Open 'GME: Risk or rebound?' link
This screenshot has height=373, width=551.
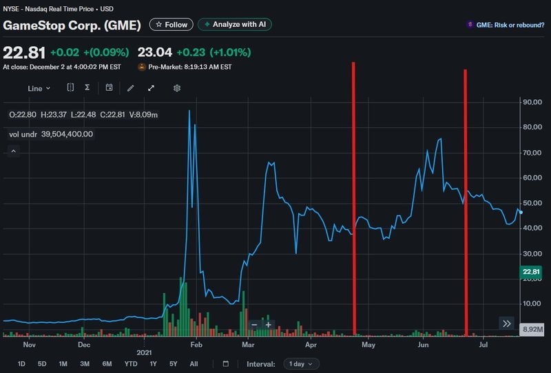click(506, 25)
